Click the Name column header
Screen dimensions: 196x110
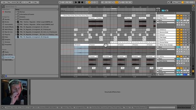pyautogui.click(x=37, y=9)
